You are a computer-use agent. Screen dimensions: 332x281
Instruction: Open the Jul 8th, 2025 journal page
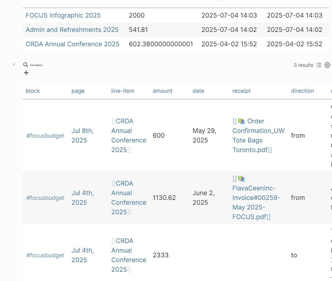pyautogui.click(x=82, y=136)
